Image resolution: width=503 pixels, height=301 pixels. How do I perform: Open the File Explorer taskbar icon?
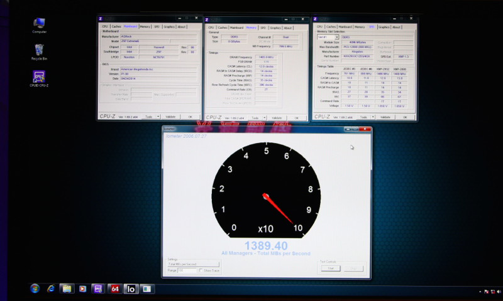coord(67,288)
